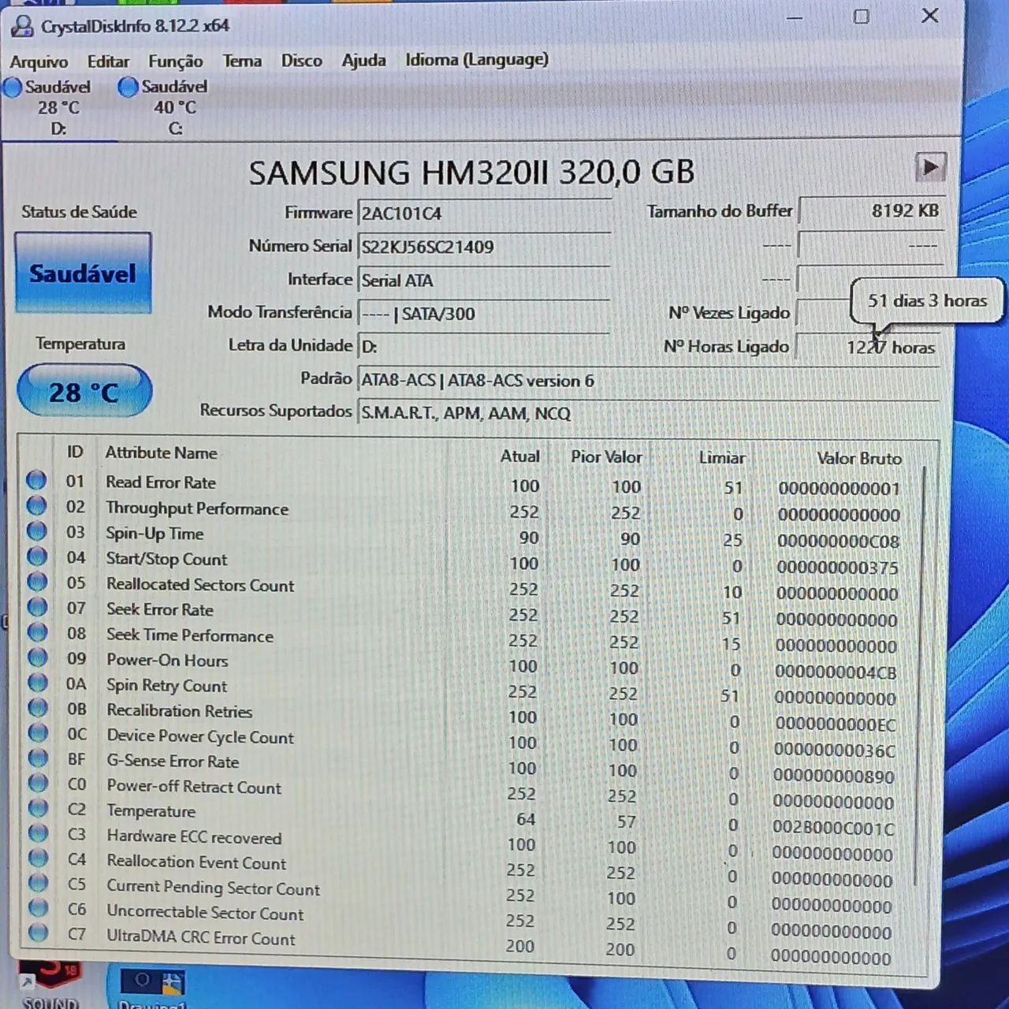This screenshot has height=1009, width=1009.
Task: Click the Saudável health status button
Action: pyautogui.click(x=83, y=274)
